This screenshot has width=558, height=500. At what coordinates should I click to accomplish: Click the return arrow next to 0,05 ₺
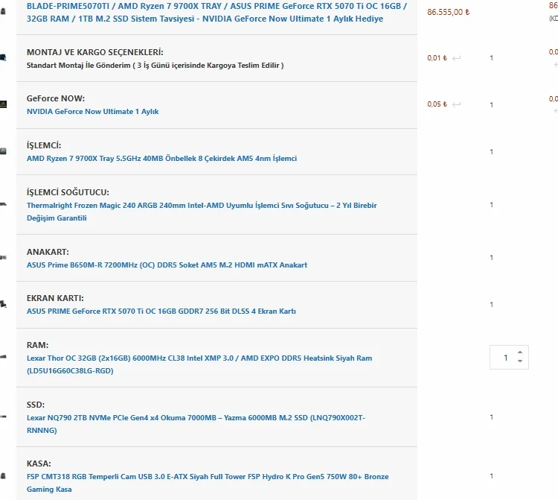457,104
